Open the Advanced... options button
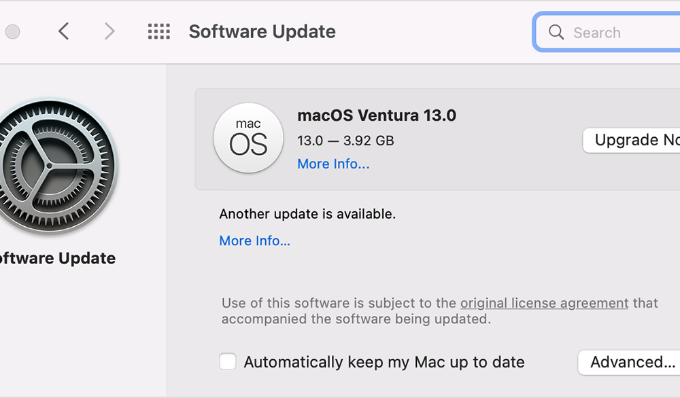Screen dimensions: 680x398 pyautogui.click(x=629, y=363)
